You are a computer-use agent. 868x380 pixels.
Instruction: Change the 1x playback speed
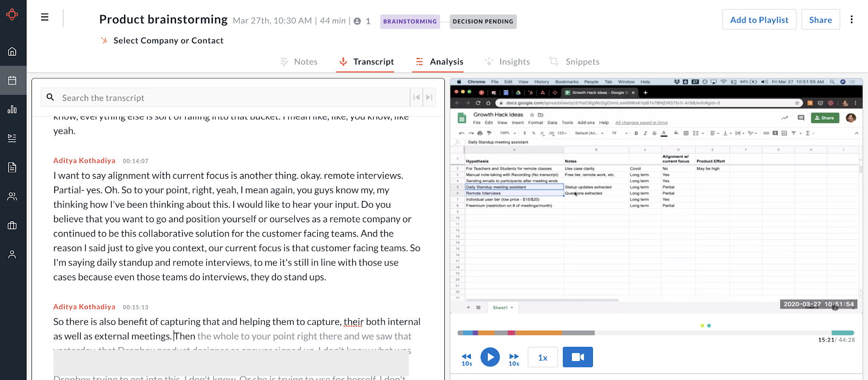click(542, 357)
